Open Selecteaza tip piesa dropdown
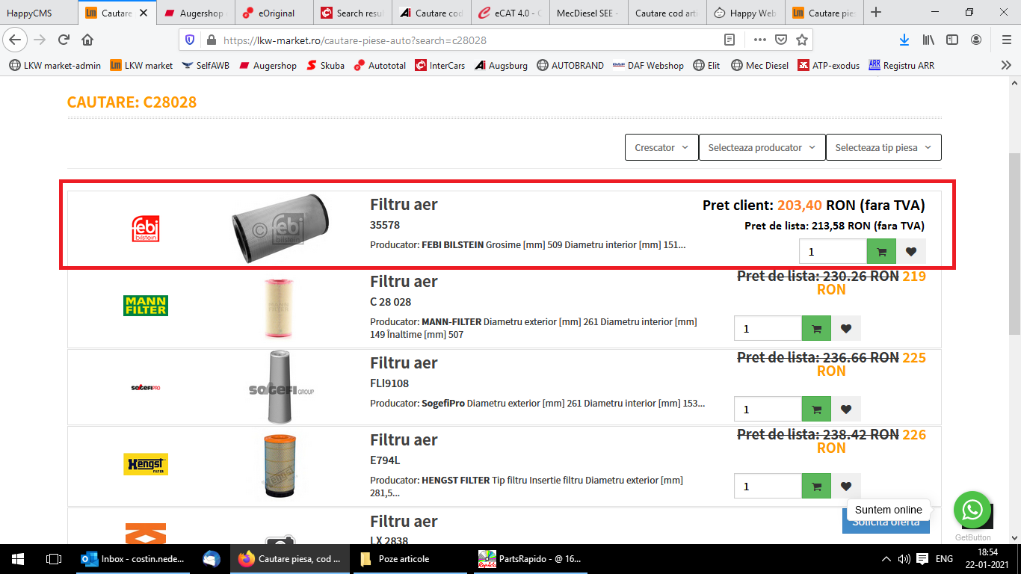The height and width of the screenshot is (574, 1021). point(883,147)
